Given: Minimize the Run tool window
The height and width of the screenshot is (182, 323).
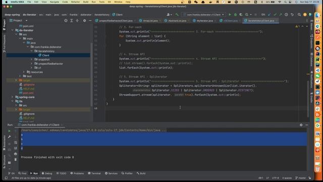Looking at the screenshot, I should (307, 125).
